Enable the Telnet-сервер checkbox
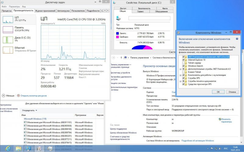Image resolution: width=244 pixels, height=152 pixels. pos(183,63)
